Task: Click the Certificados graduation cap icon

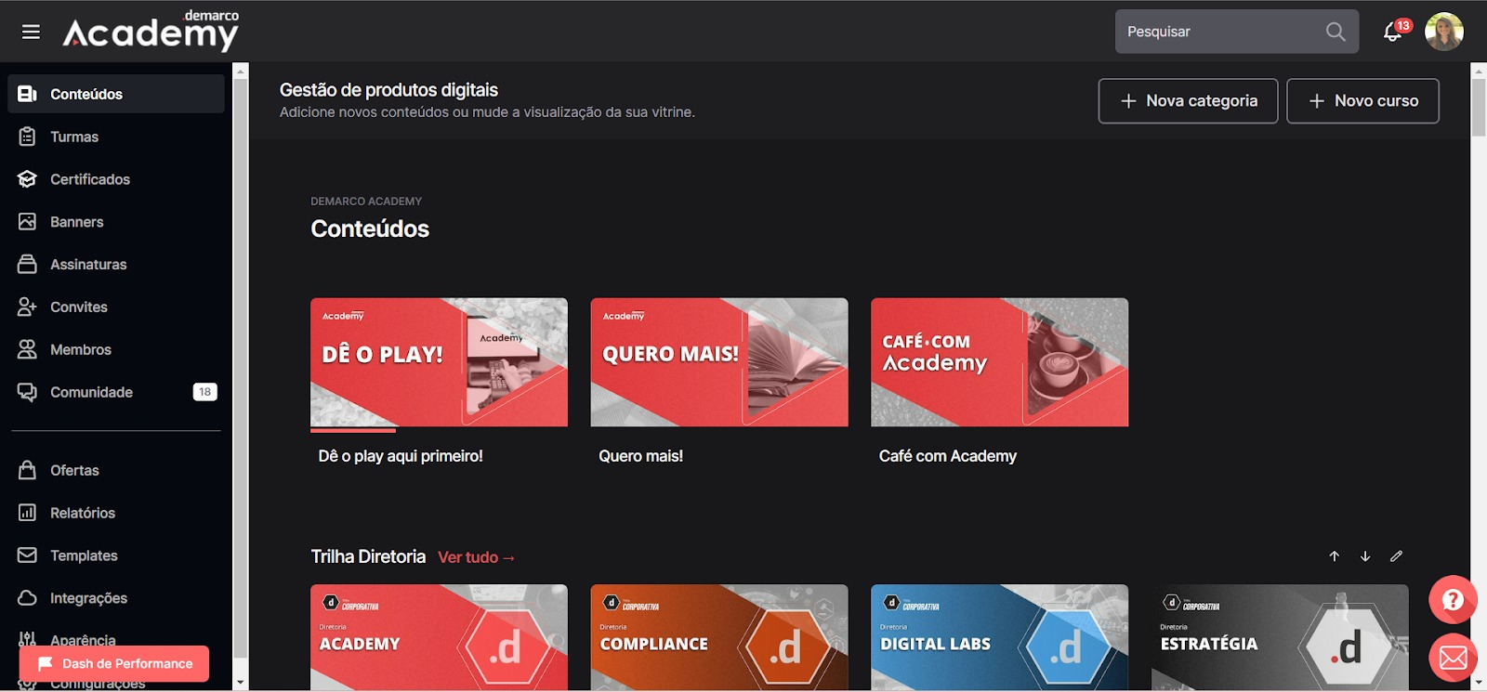Action: (27, 179)
